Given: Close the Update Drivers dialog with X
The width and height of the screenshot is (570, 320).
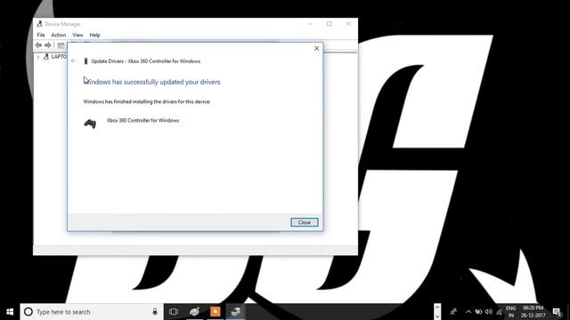Looking at the screenshot, I should [317, 48].
